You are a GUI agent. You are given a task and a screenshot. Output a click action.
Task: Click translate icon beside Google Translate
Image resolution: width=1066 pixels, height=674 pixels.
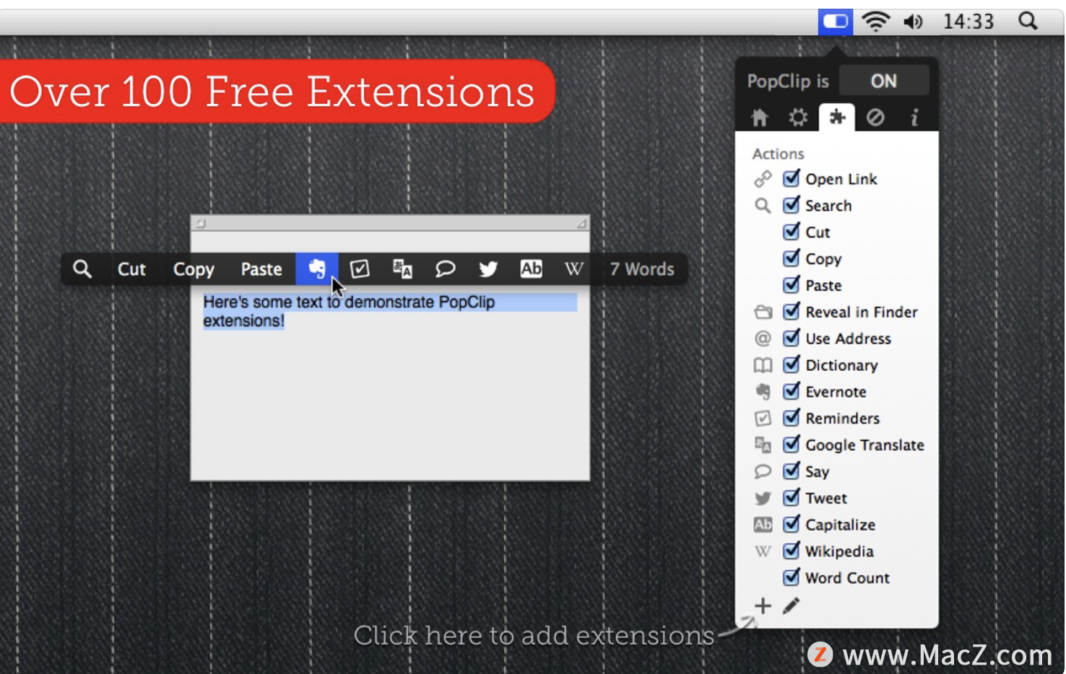763,445
